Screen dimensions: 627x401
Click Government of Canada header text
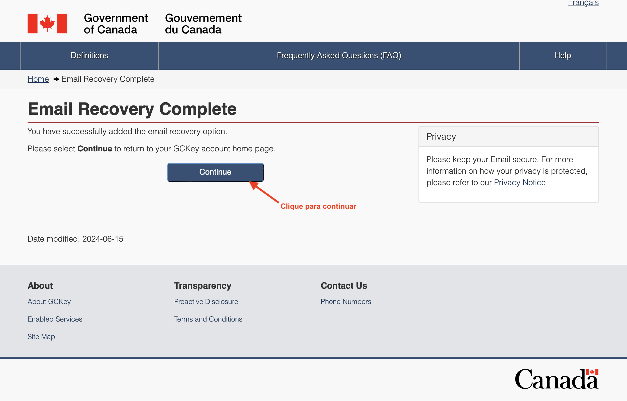116,24
